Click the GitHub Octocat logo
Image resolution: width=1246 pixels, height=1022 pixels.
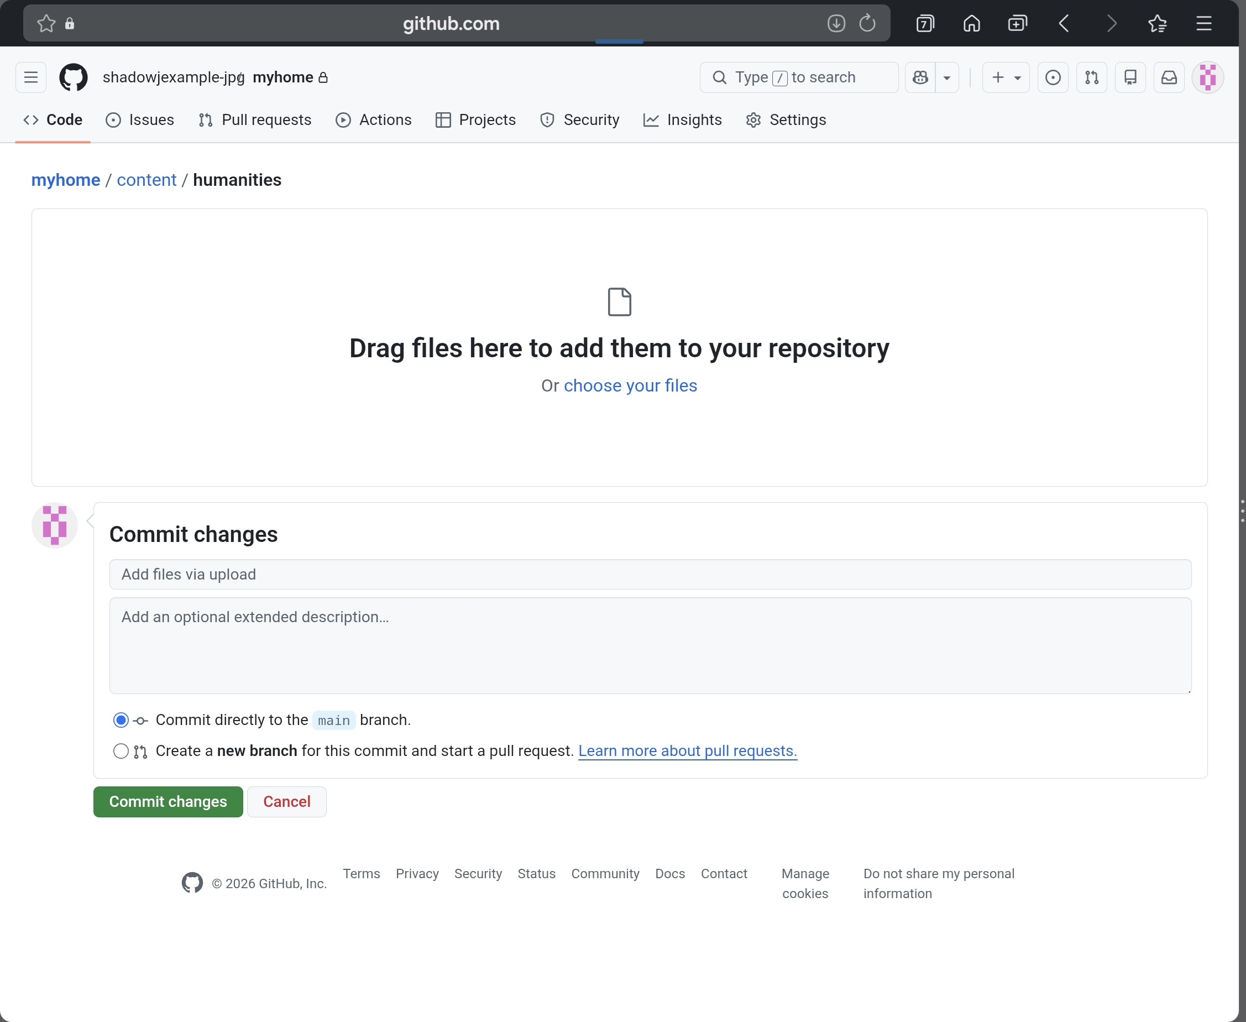click(x=74, y=77)
